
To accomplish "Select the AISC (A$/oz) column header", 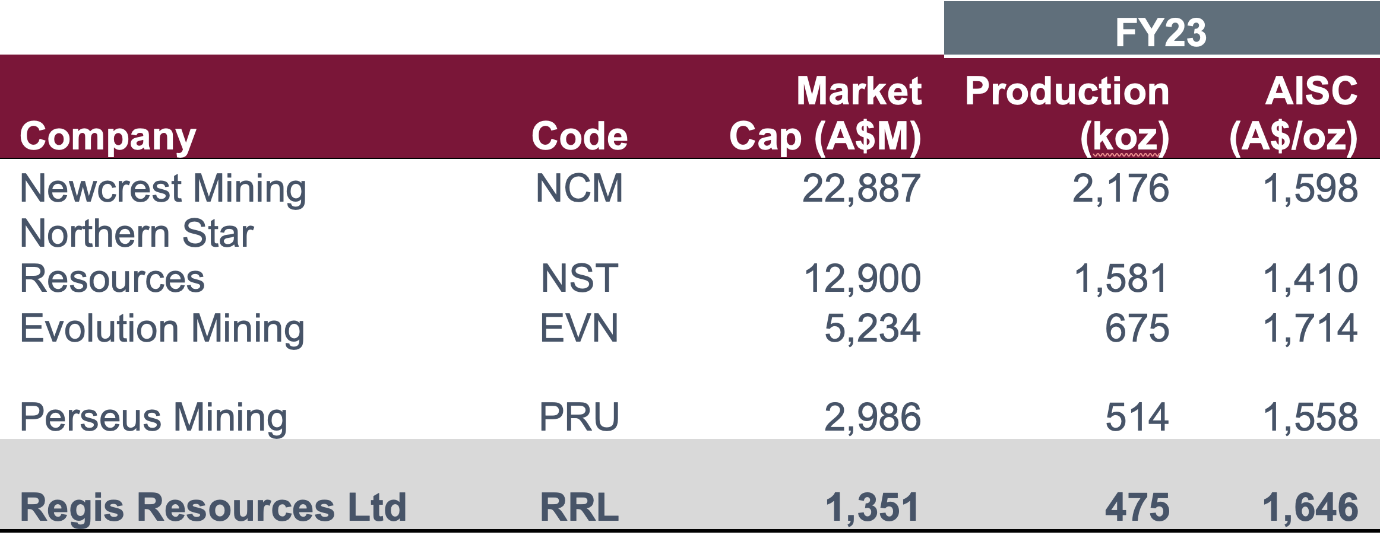I will [x=1294, y=114].
